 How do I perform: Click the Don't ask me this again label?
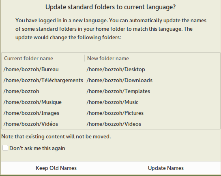tap(37, 148)
